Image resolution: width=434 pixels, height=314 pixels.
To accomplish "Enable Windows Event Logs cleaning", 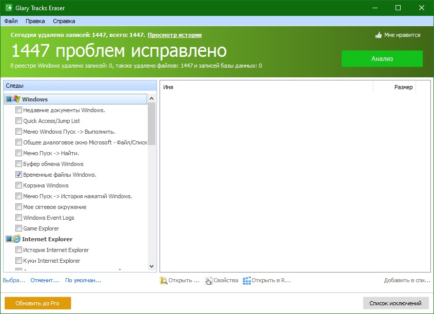I will pos(19,218).
